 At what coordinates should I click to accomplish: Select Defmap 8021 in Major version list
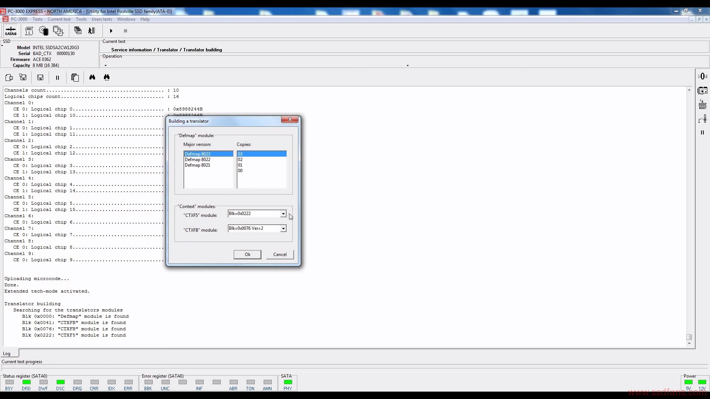pyautogui.click(x=209, y=165)
